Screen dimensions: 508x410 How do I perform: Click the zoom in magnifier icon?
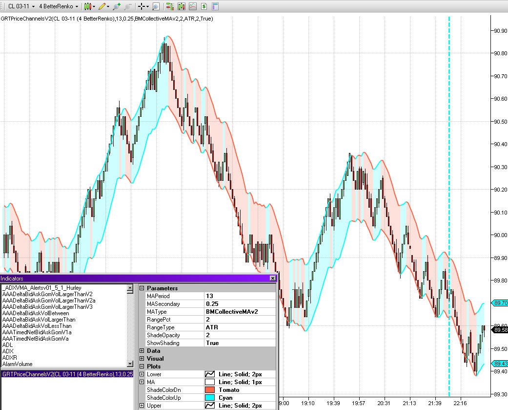click(x=117, y=6)
